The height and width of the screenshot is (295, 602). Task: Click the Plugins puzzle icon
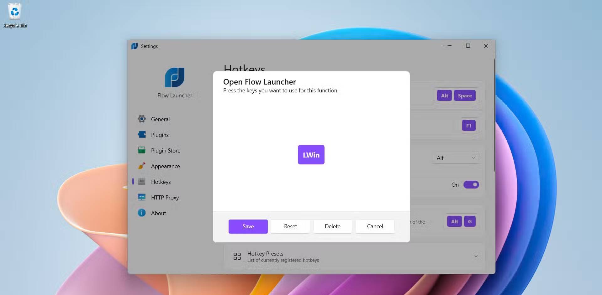coord(142,135)
